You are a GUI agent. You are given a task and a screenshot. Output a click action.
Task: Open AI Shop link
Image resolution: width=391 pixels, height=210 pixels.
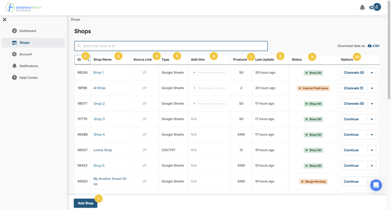99,88
